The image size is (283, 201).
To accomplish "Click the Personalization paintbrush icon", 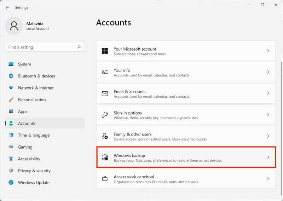I will pos(11,99).
